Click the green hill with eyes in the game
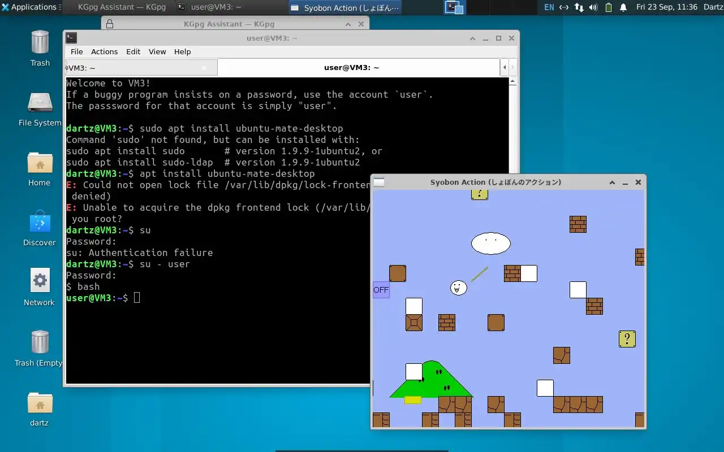 pyautogui.click(x=432, y=379)
